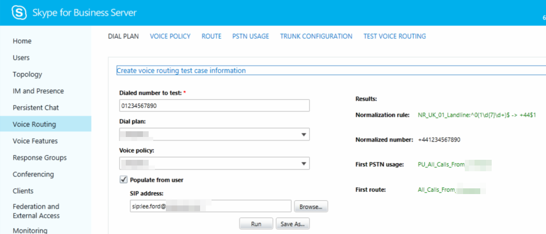The height and width of the screenshot is (234, 546).
Task: Open IM and Presence settings
Action: (38, 91)
